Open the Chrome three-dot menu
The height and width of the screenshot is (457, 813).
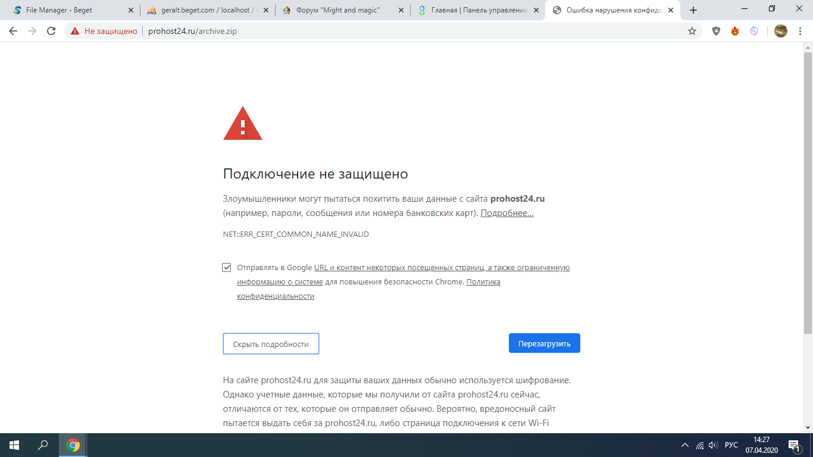click(801, 31)
